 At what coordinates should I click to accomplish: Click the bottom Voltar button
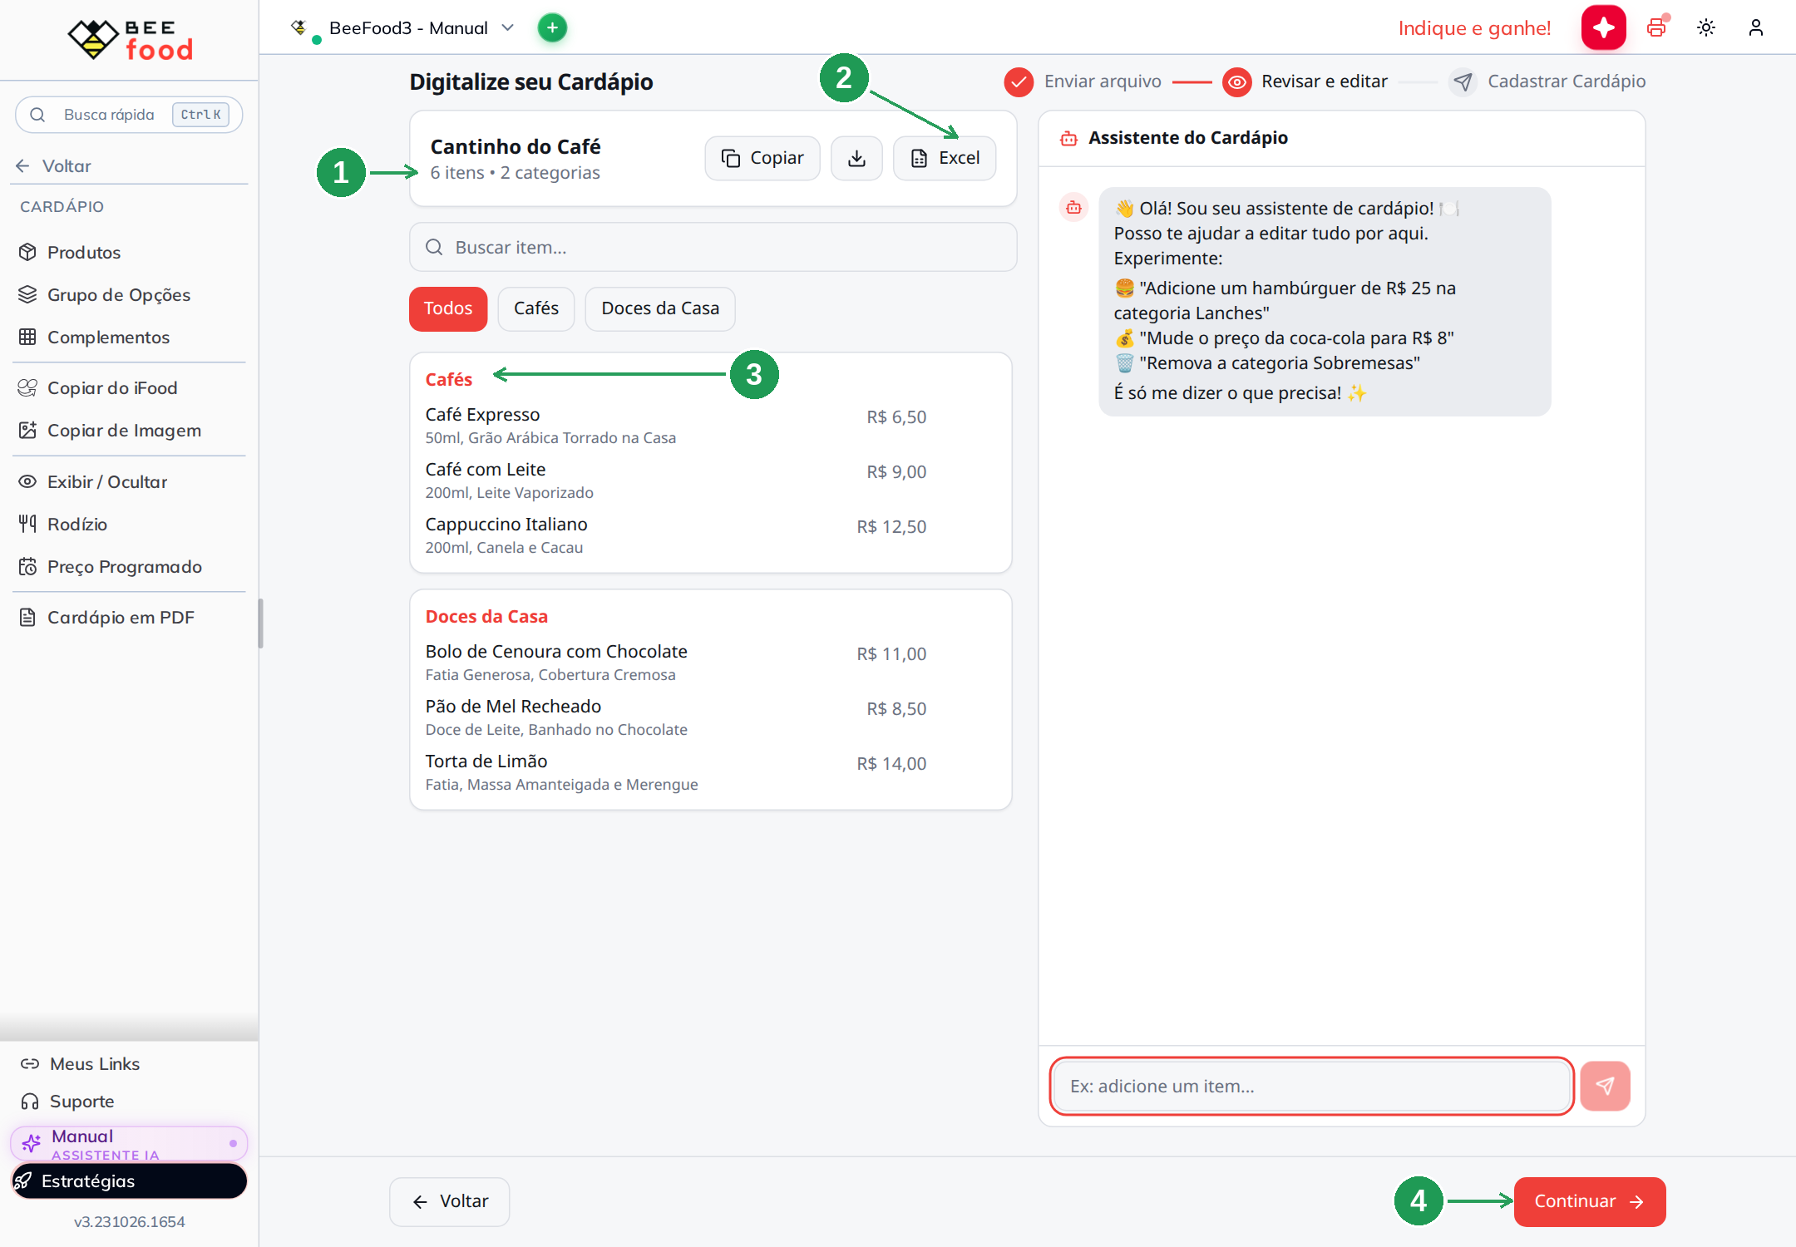450,1201
